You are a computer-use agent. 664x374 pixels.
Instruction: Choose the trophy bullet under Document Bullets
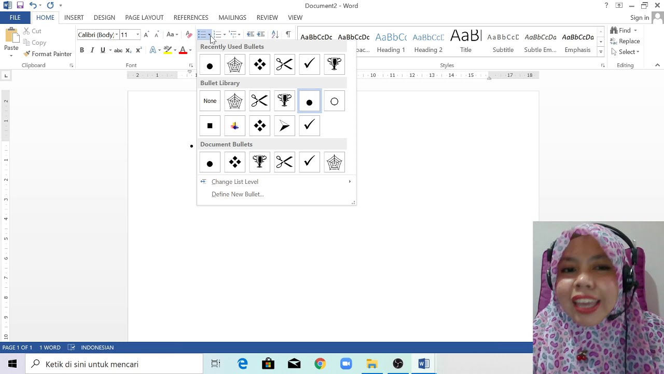pos(260,162)
